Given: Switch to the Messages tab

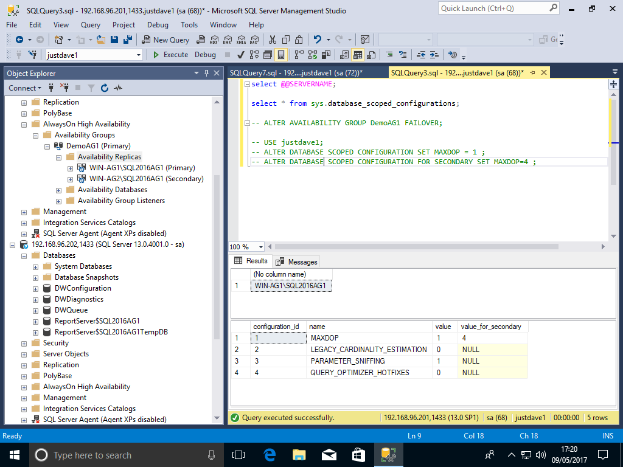Looking at the screenshot, I should tap(296, 261).
